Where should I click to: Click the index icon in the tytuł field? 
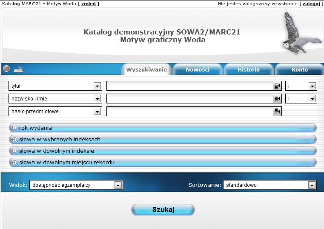tap(278, 86)
